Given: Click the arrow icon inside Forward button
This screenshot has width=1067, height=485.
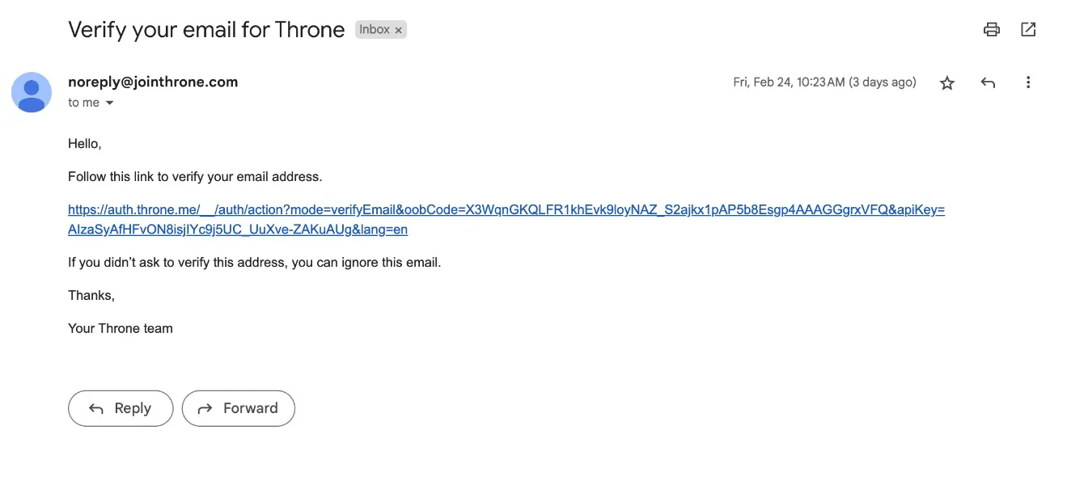Looking at the screenshot, I should pos(205,409).
